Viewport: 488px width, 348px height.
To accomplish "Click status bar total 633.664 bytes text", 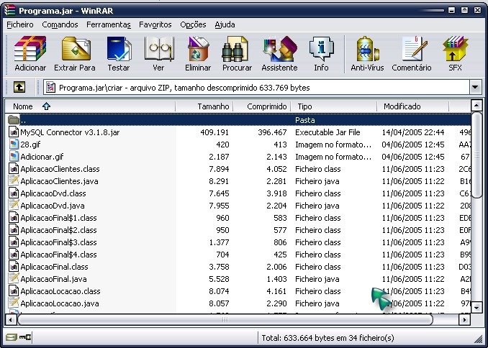I will pyautogui.click(x=327, y=338).
